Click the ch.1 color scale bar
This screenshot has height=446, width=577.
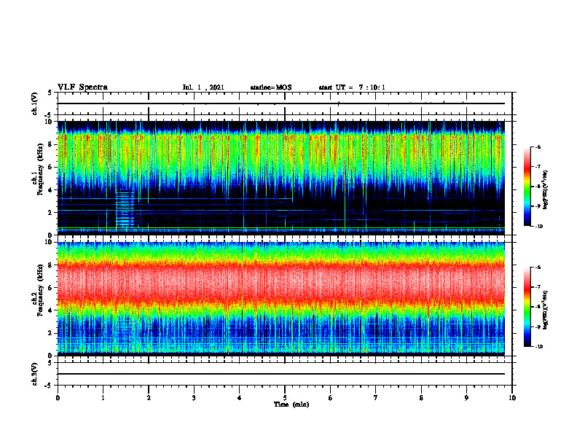coord(527,187)
